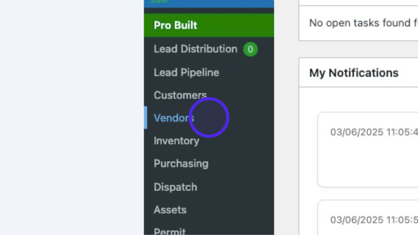Click the green 0 badge on Lead Distribution

click(x=250, y=49)
